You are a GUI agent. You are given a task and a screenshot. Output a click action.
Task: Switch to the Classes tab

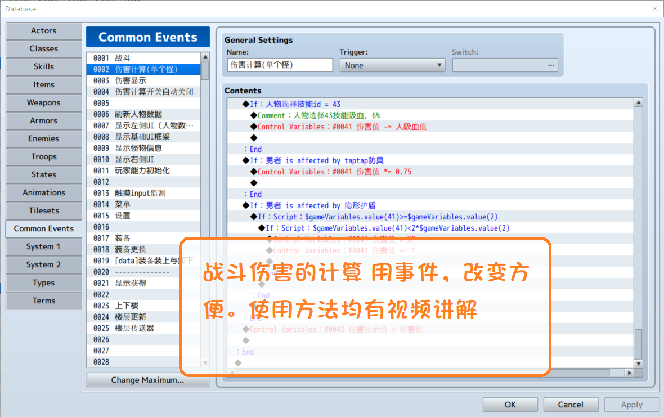pyautogui.click(x=44, y=49)
